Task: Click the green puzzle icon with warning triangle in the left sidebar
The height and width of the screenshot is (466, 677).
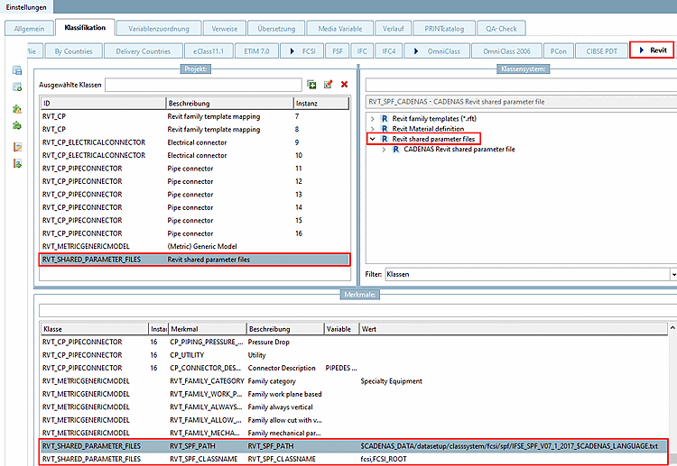Action: tap(17, 109)
